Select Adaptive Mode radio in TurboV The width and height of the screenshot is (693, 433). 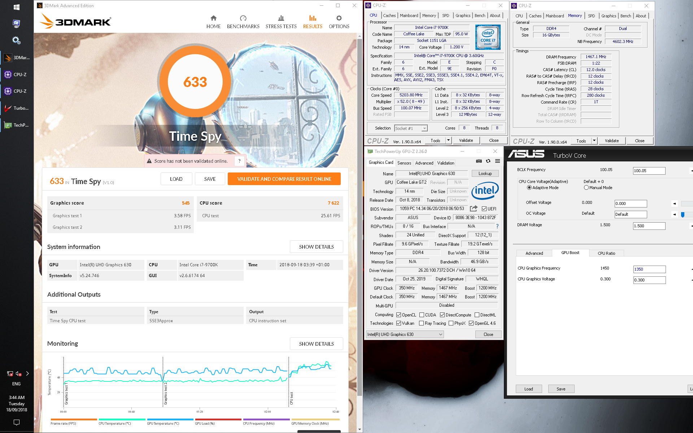point(529,188)
